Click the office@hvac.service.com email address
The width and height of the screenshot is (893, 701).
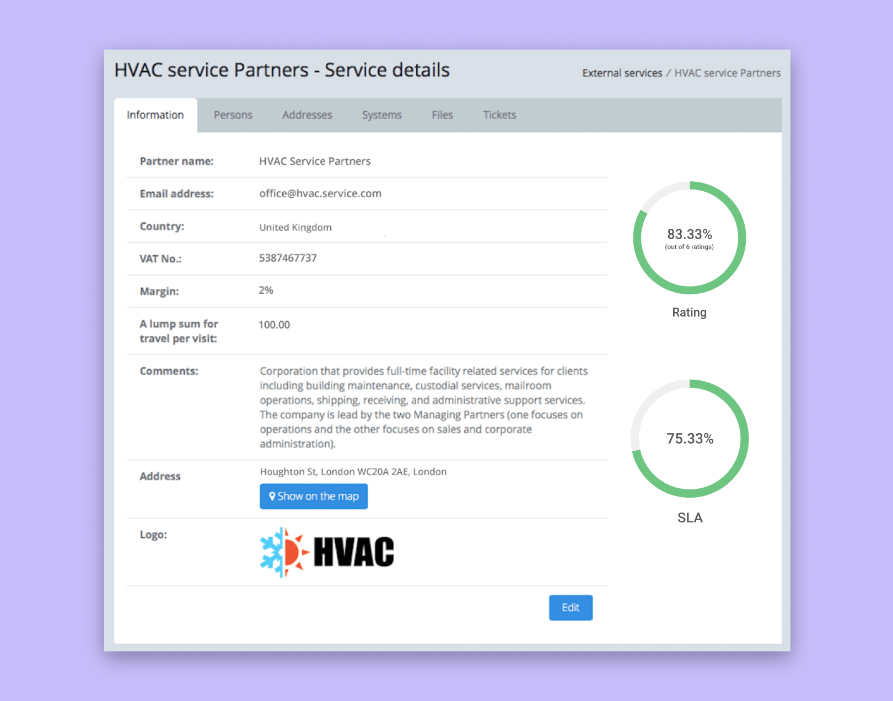(320, 193)
